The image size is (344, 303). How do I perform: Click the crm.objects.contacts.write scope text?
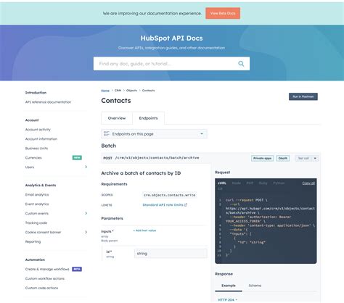point(170,195)
